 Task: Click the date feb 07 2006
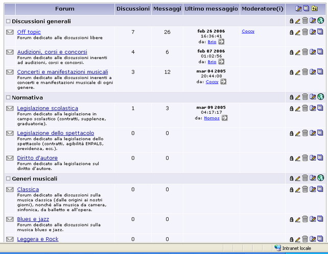[x=211, y=51]
